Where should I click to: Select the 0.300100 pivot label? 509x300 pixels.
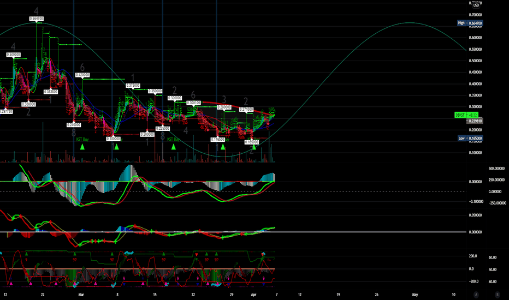194,103
